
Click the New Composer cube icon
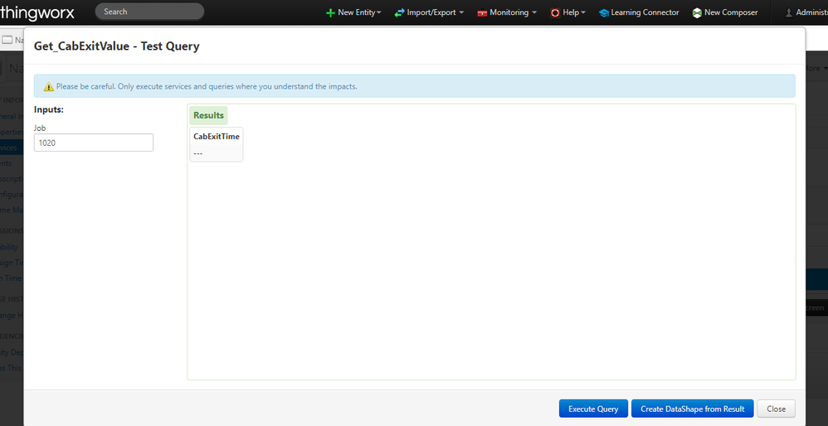pos(697,12)
